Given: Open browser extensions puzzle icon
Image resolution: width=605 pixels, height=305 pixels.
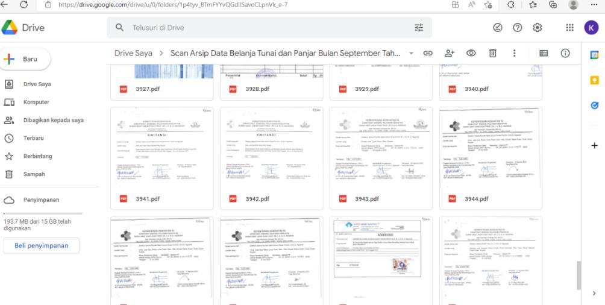Looking at the screenshot, I should point(511,5).
